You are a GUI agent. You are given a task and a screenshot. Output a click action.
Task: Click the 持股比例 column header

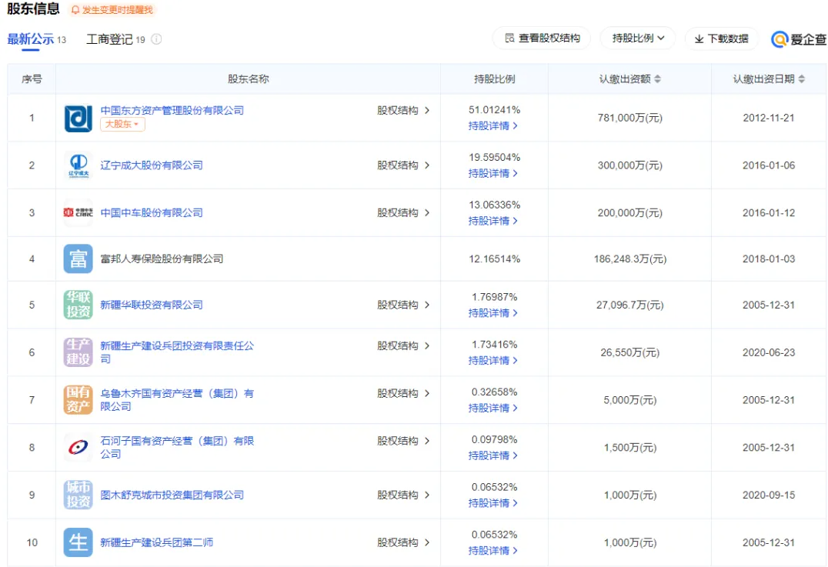click(494, 78)
